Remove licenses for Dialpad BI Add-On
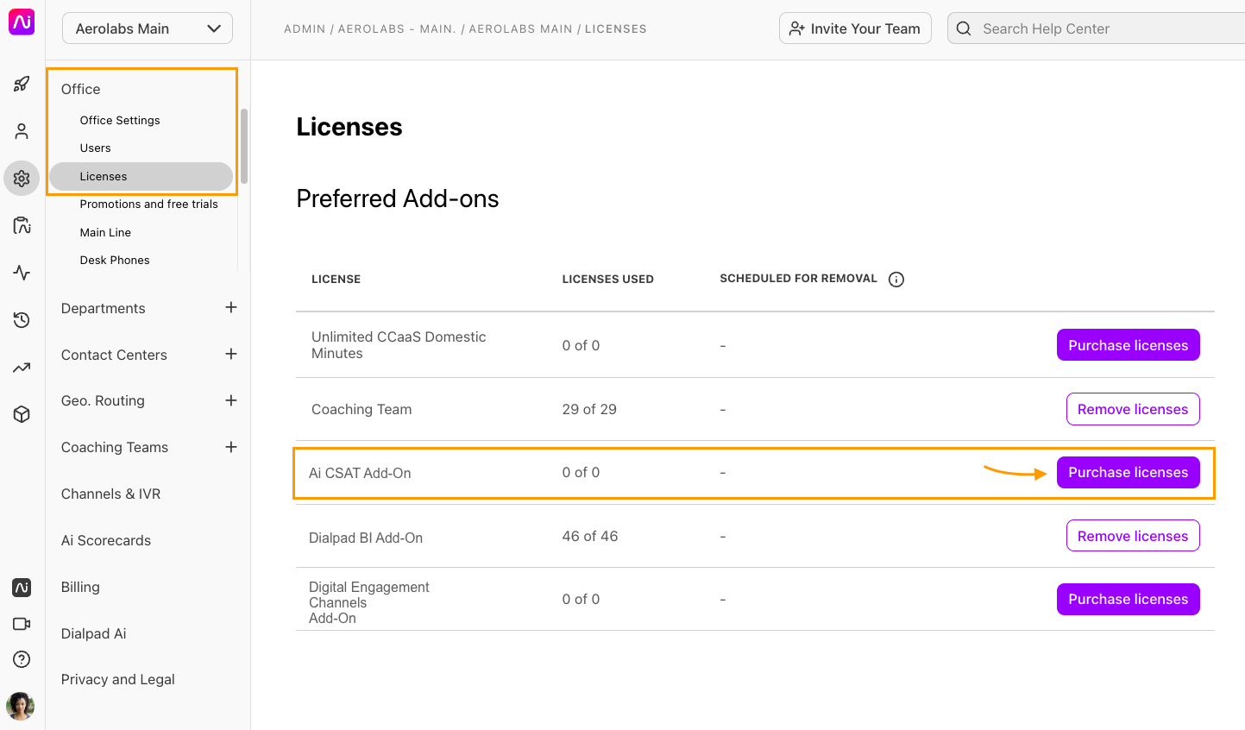This screenshot has width=1245, height=730. coord(1133,536)
